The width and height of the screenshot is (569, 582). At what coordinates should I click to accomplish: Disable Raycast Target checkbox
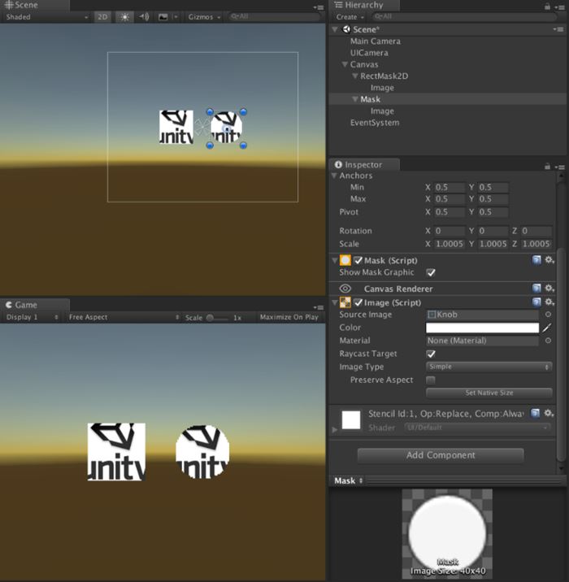pyautogui.click(x=431, y=354)
